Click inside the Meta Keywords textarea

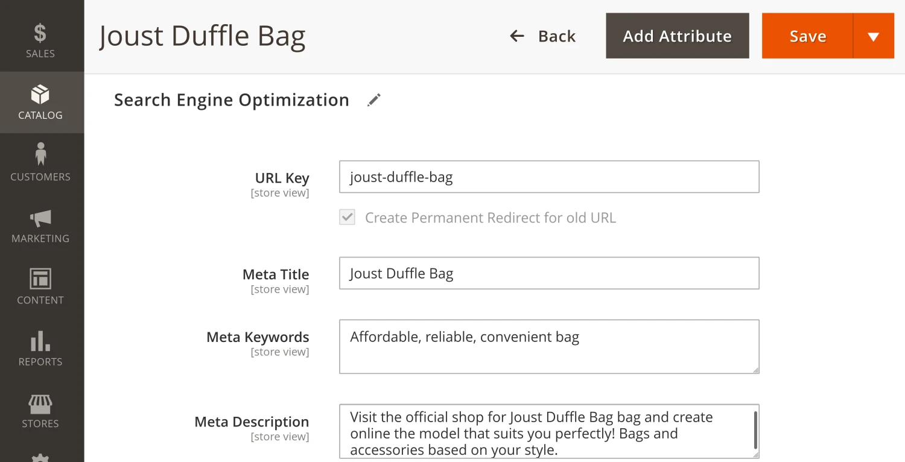click(x=548, y=347)
